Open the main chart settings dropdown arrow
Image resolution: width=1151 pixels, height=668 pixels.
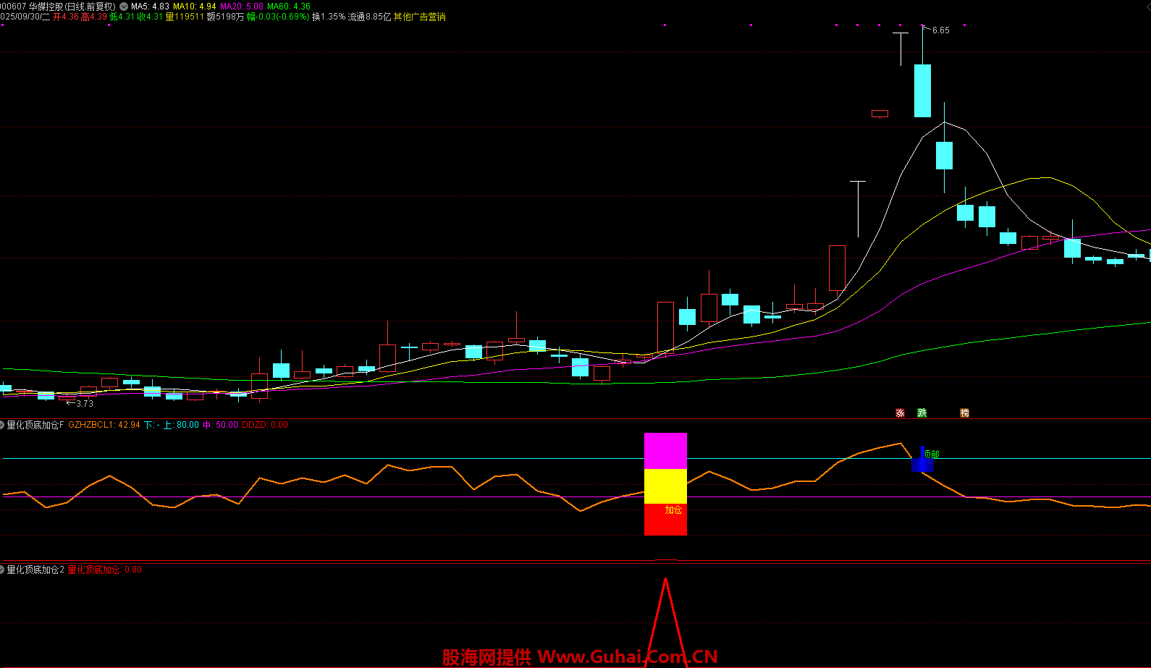click(124, 7)
